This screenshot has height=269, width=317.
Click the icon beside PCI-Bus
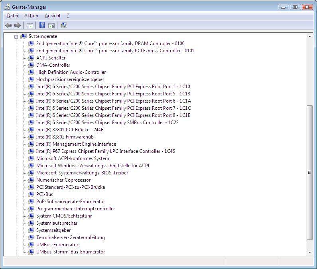[x=31, y=194]
